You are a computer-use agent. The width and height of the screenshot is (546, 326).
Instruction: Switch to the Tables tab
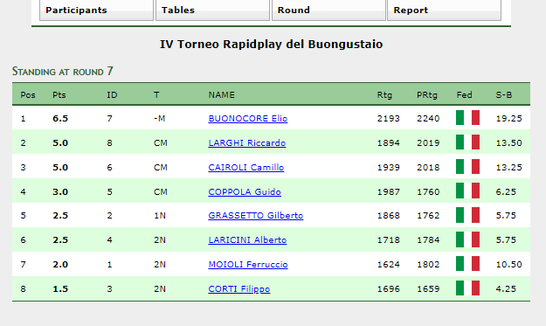click(x=212, y=10)
